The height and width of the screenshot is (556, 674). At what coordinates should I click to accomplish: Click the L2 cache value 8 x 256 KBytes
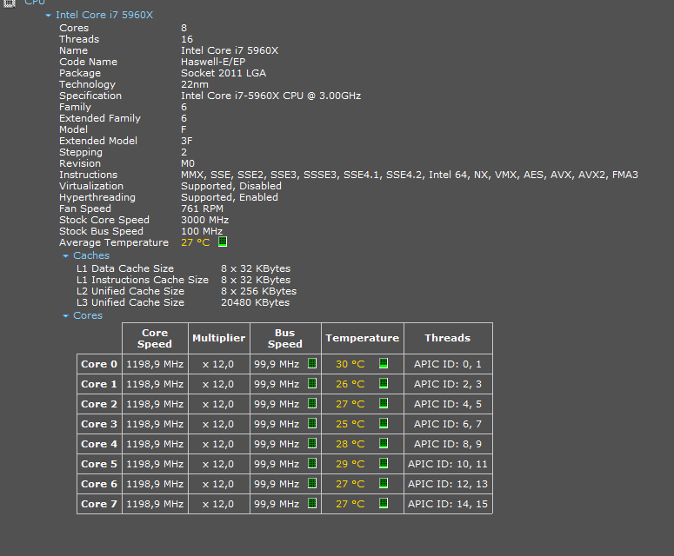(x=259, y=291)
